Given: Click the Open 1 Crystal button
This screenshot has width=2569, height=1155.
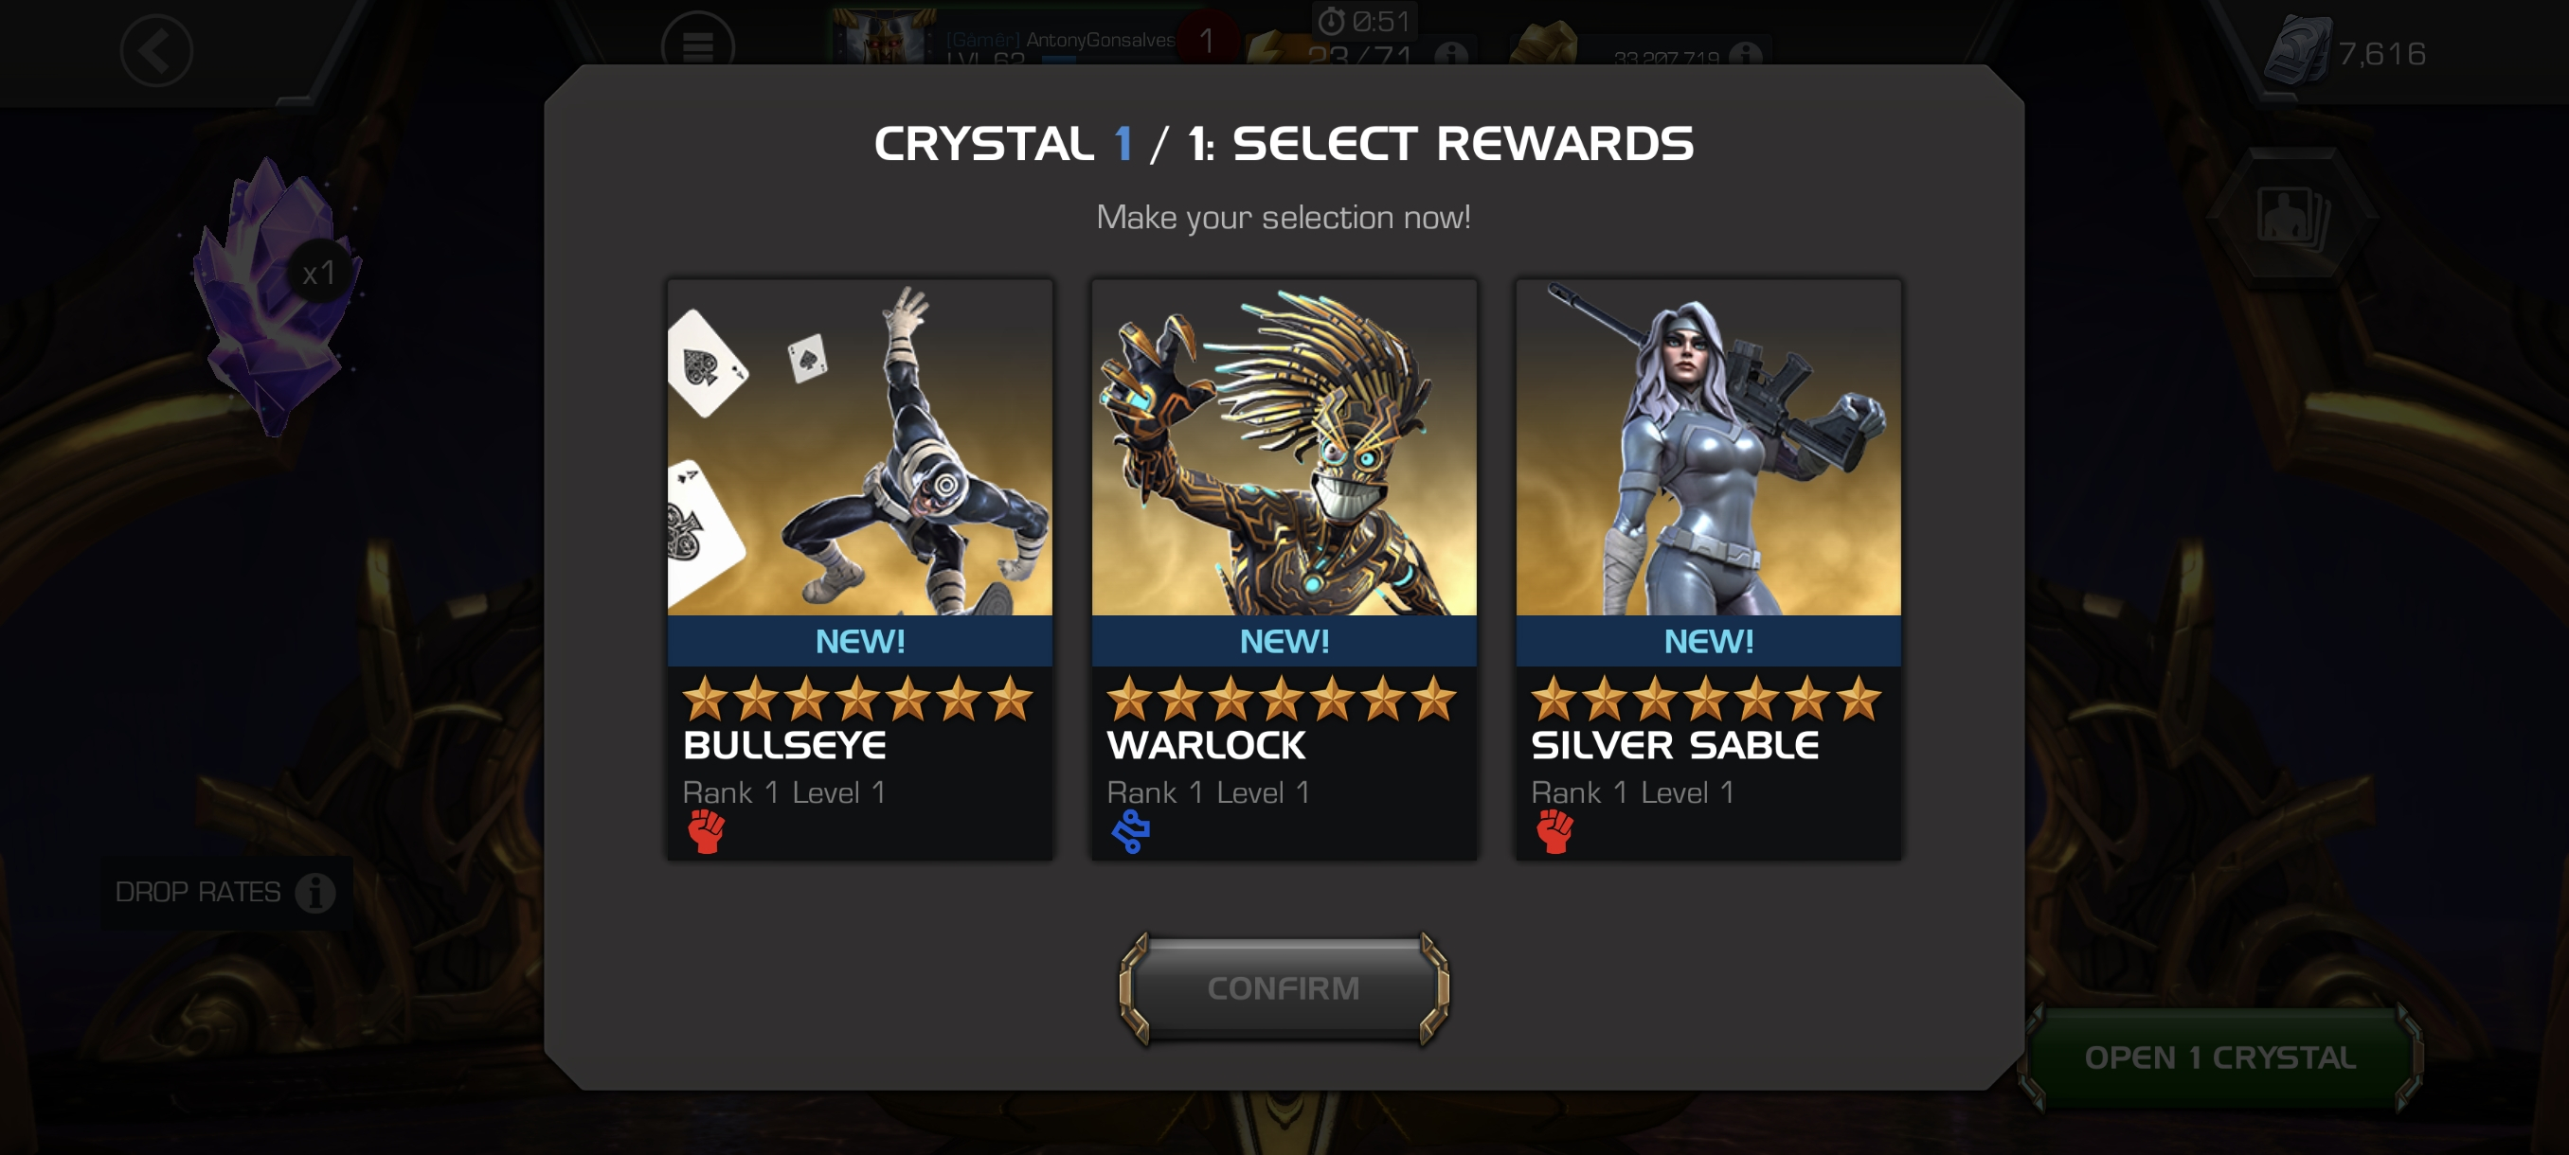Looking at the screenshot, I should click(2220, 1057).
